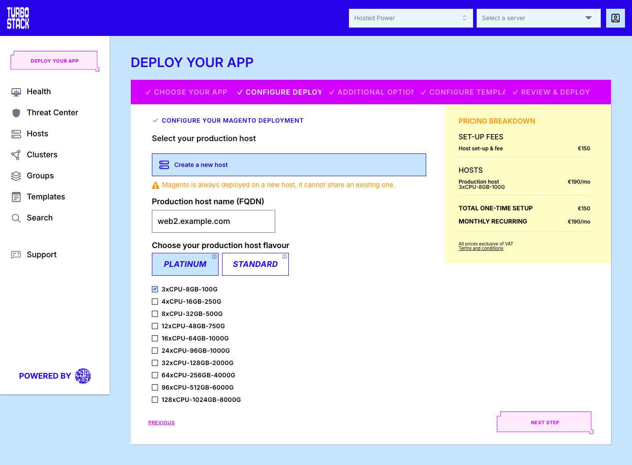The image size is (632, 465).
Task: Choose the Standard host flavour
Action: click(255, 264)
